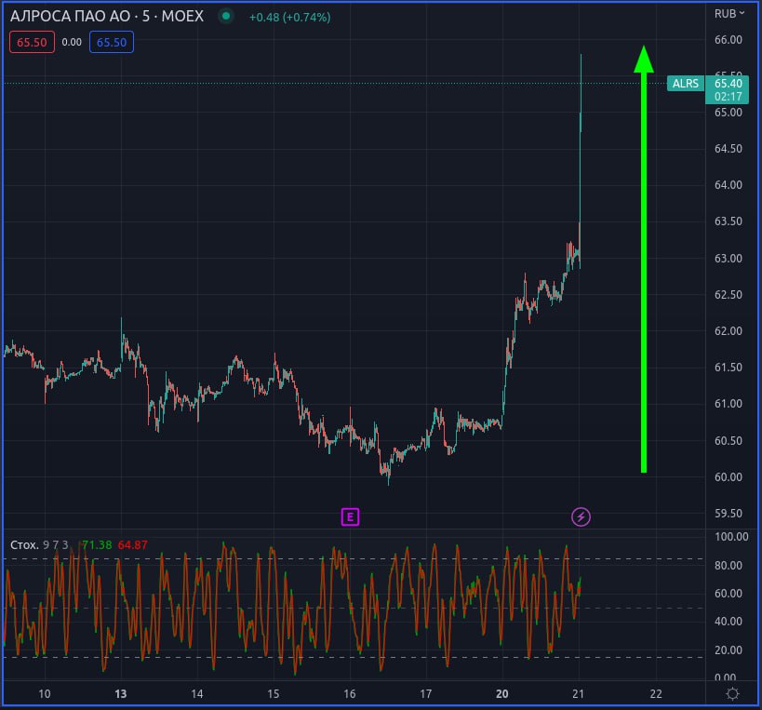Click the stochastic value 64.87
The width and height of the screenshot is (762, 710).
(x=132, y=544)
